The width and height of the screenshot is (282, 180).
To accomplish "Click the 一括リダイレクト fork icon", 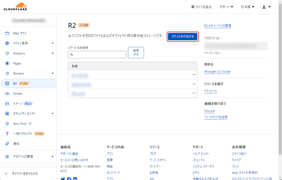I will (x=7, y=133).
